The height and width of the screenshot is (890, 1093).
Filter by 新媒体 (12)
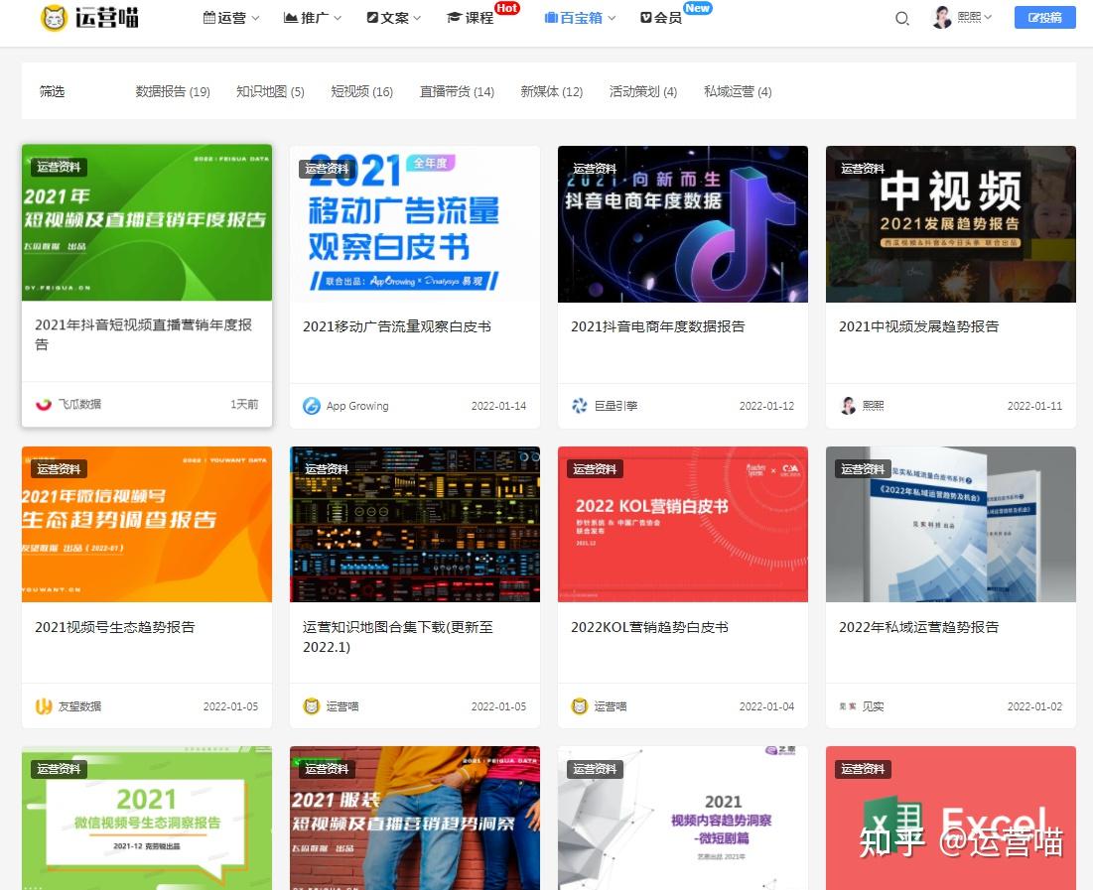click(x=551, y=91)
